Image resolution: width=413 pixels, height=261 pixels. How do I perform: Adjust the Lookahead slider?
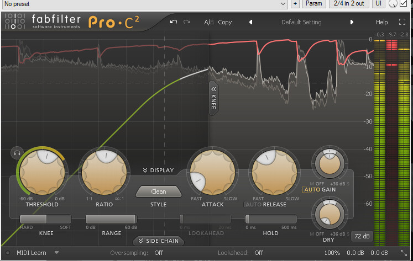(x=205, y=219)
